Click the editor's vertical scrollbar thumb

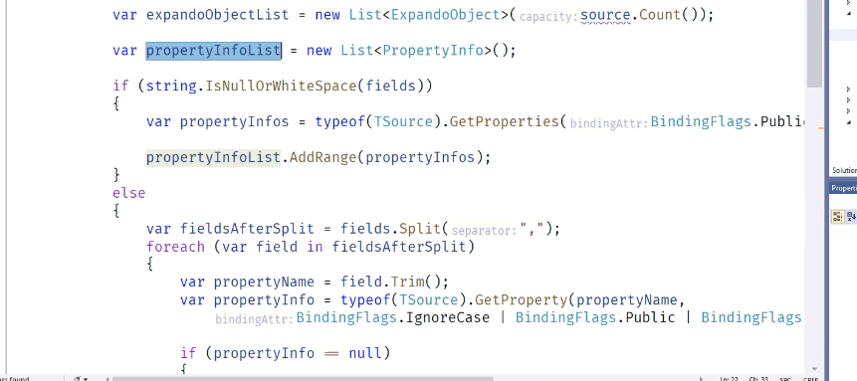[814, 43]
